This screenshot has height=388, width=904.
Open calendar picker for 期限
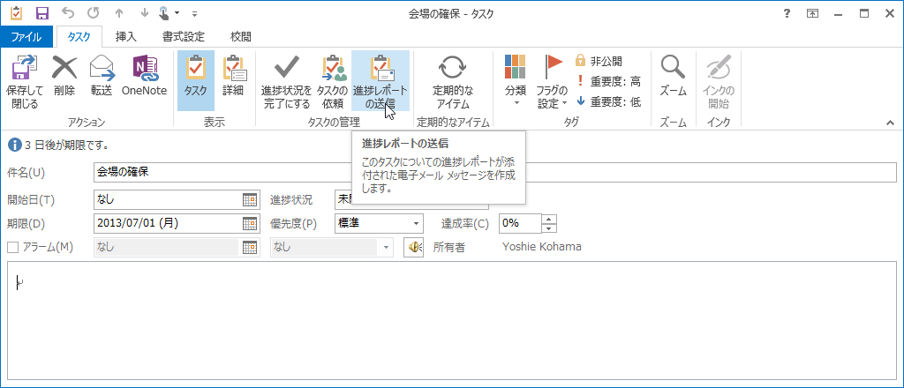coord(250,223)
